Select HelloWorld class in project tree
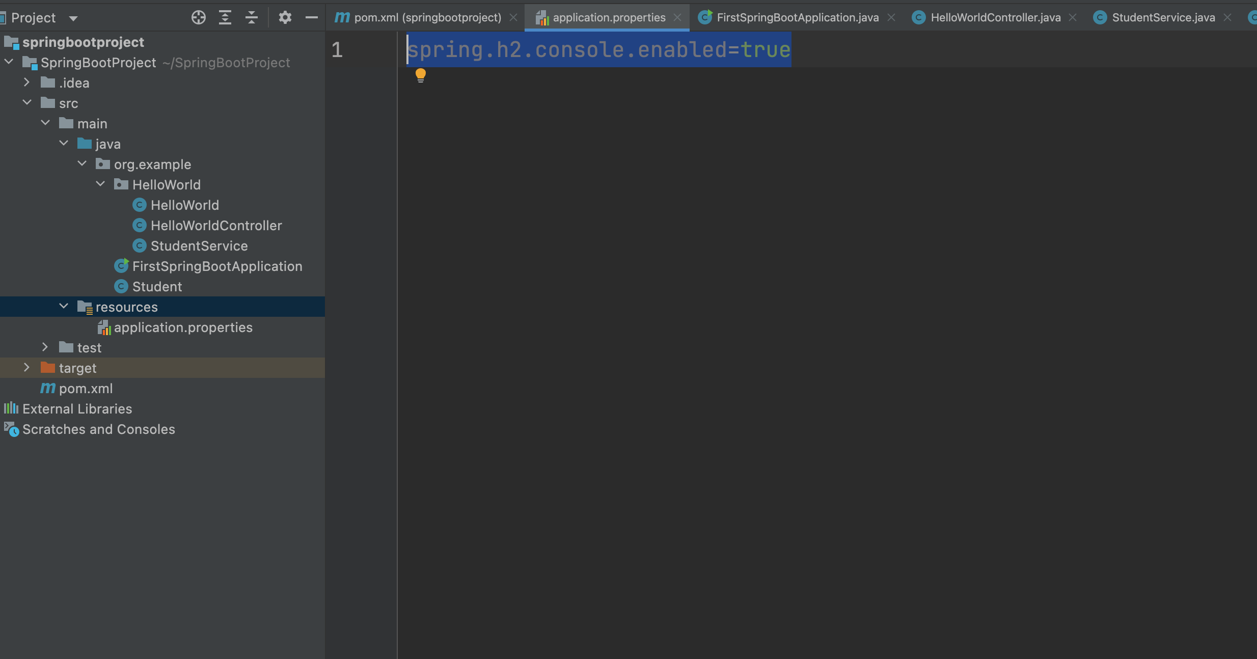The width and height of the screenshot is (1257, 659). tap(185, 205)
